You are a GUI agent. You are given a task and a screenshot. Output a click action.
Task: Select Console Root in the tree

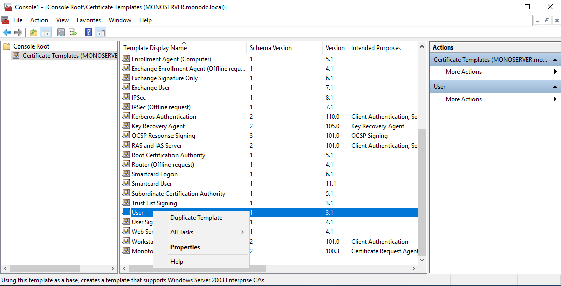tap(31, 46)
